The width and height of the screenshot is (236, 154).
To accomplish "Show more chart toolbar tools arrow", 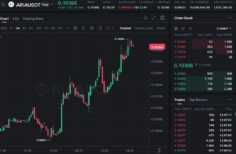I will point(112,28).
